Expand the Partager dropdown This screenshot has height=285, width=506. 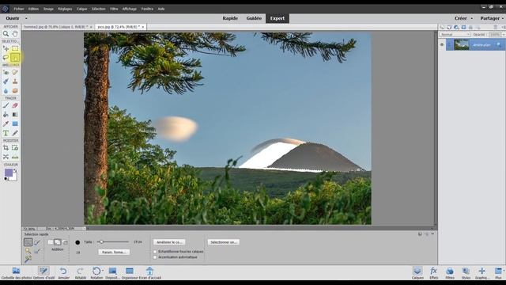(503, 18)
